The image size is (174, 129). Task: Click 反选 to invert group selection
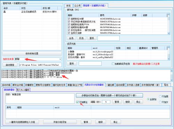pos(81,38)
